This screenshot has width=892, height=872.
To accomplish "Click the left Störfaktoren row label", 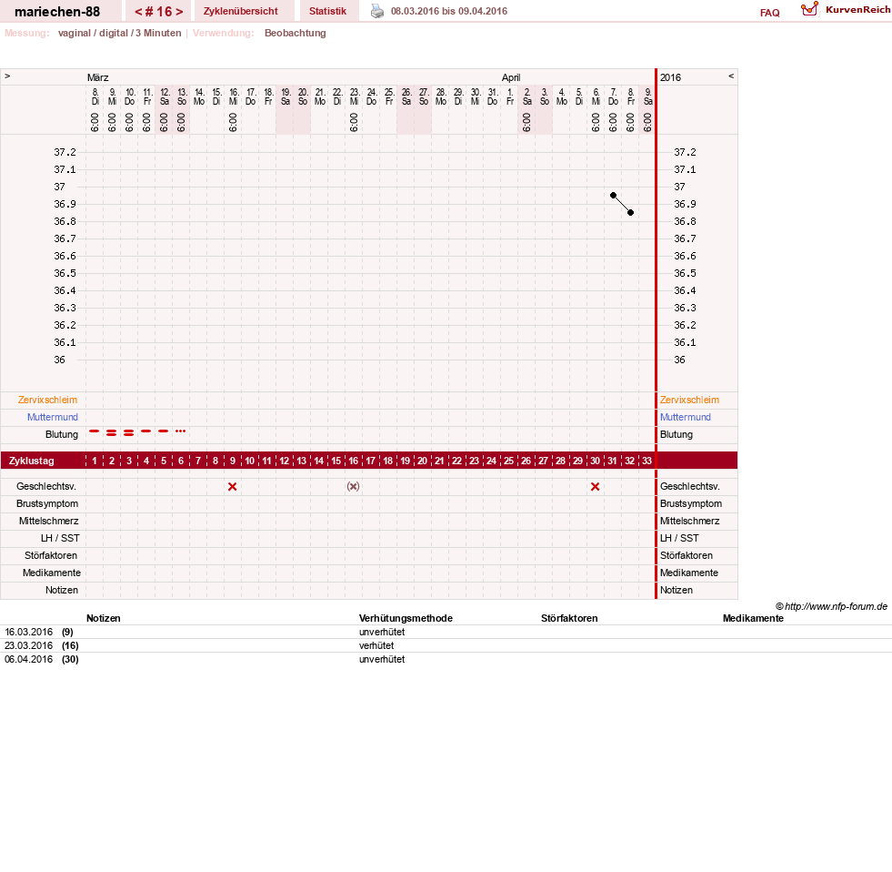I will click(x=51, y=555).
